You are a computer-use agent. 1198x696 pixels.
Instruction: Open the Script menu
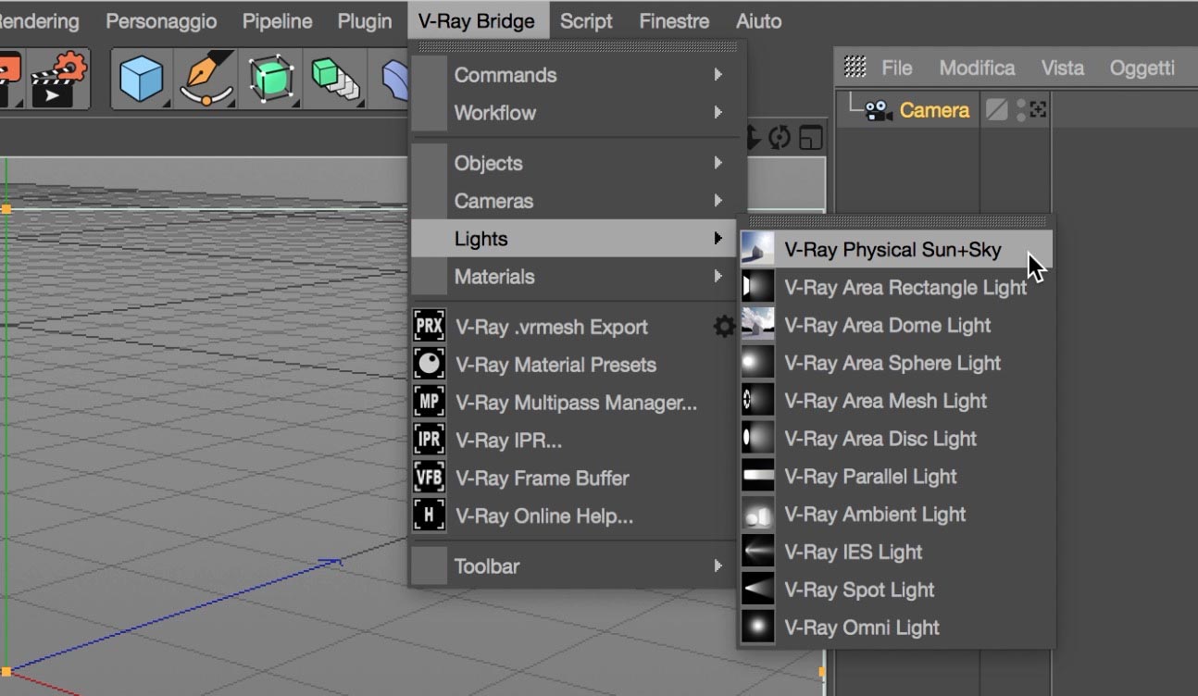(587, 21)
